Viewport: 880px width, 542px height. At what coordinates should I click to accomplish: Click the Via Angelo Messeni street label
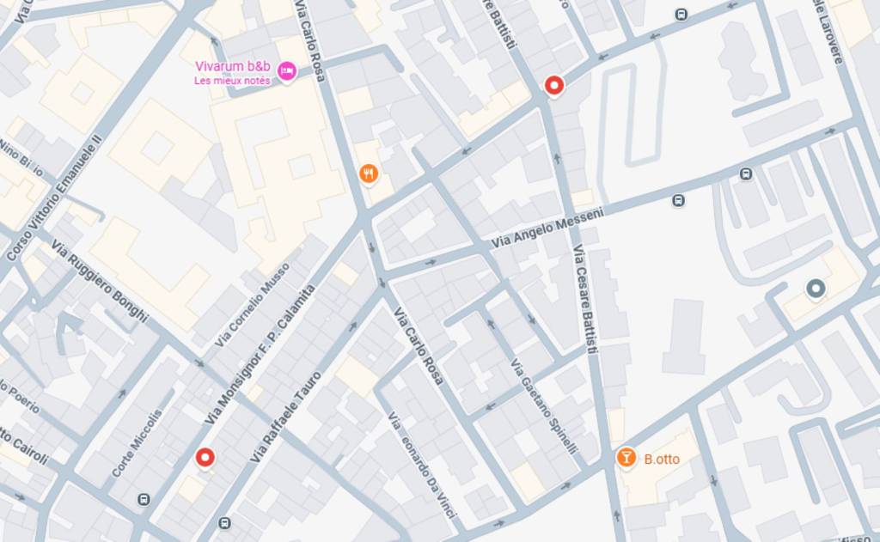[547, 228]
